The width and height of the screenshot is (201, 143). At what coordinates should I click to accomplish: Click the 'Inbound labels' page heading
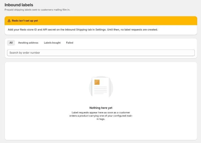[x=19, y=5]
